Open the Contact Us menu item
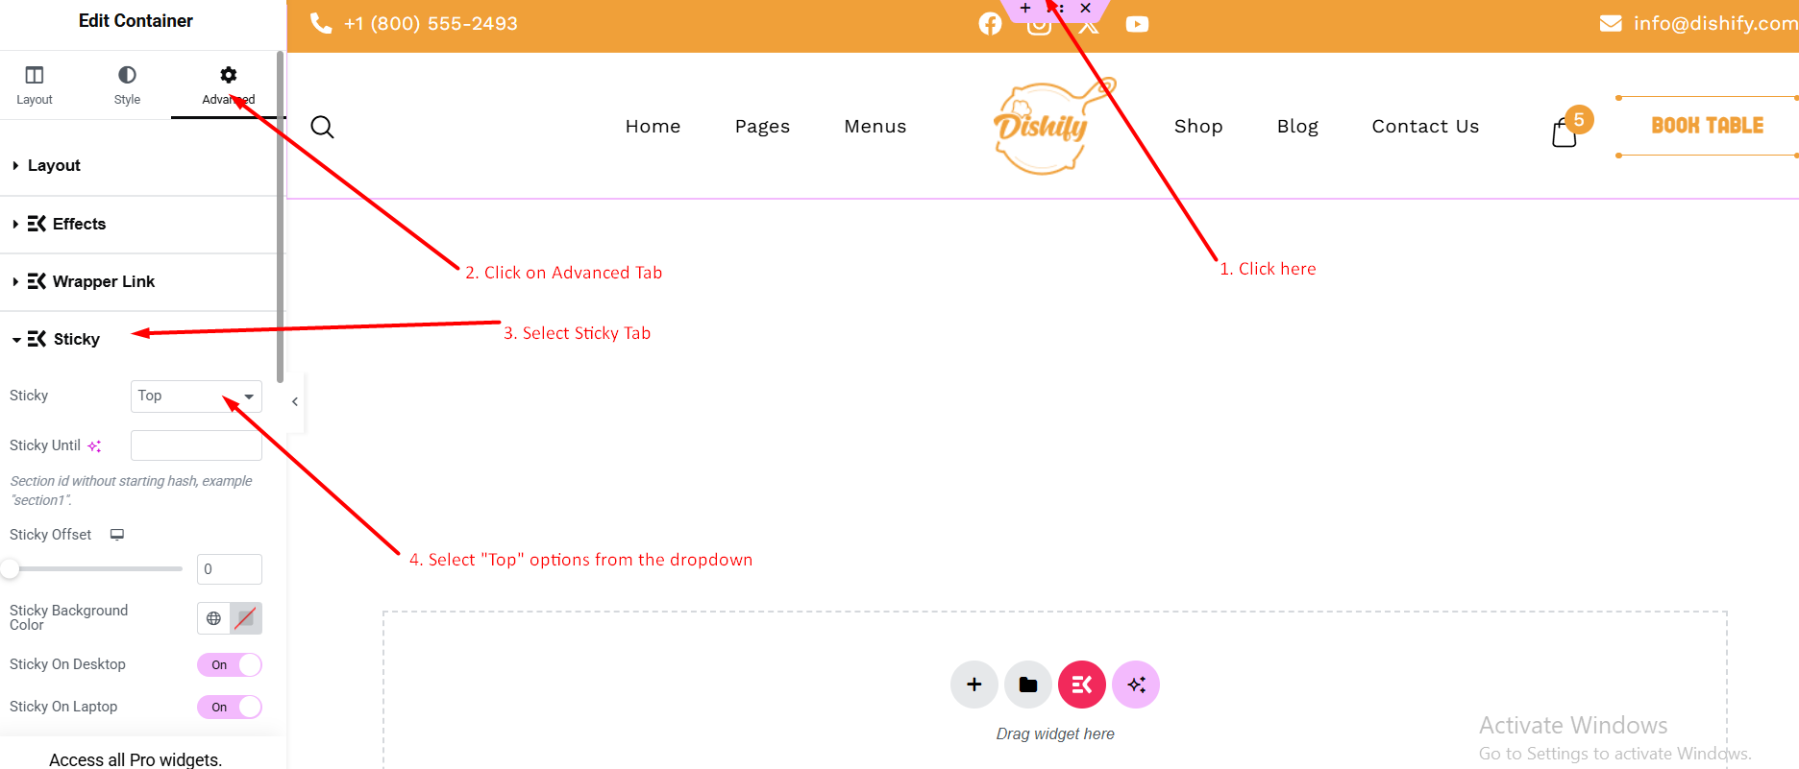 click(x=1425, y=126)
